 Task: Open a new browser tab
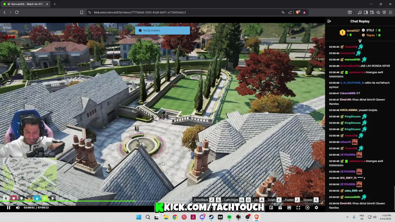[x=55, y=4]
